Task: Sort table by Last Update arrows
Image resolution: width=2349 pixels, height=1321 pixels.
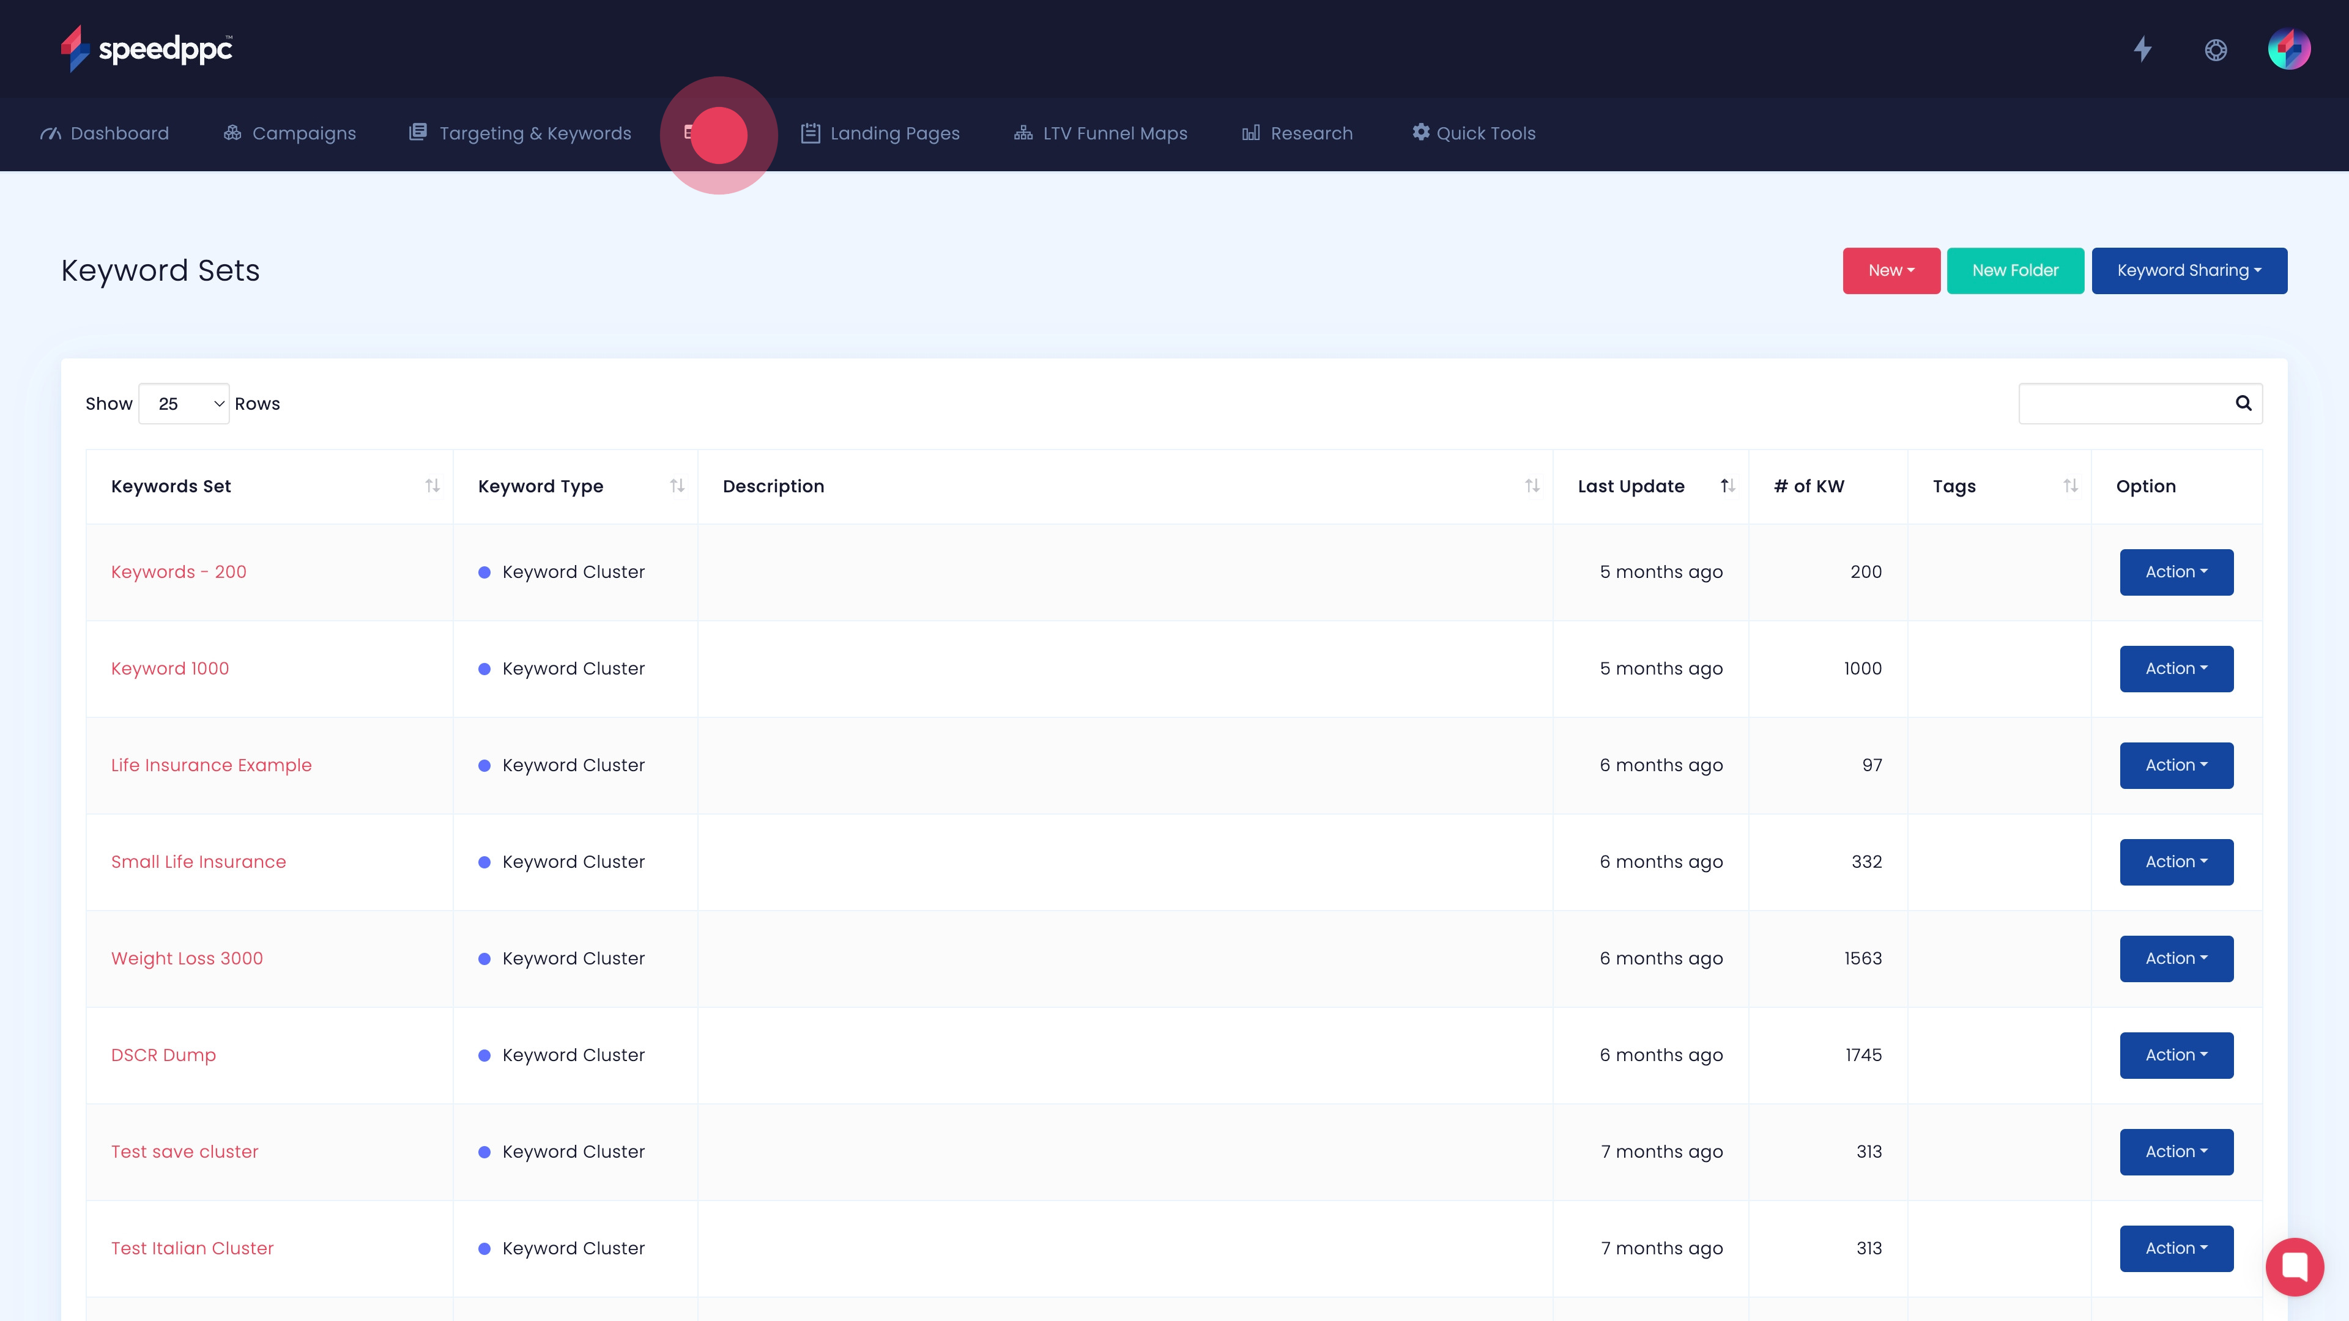Action: click(1727, 486)
